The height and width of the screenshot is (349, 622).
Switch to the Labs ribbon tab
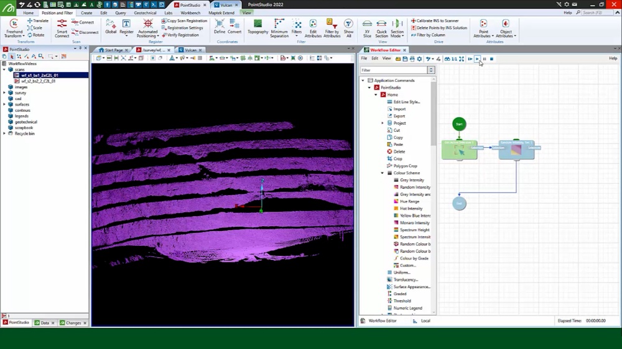pyautogui.click(x=168, y=12)
